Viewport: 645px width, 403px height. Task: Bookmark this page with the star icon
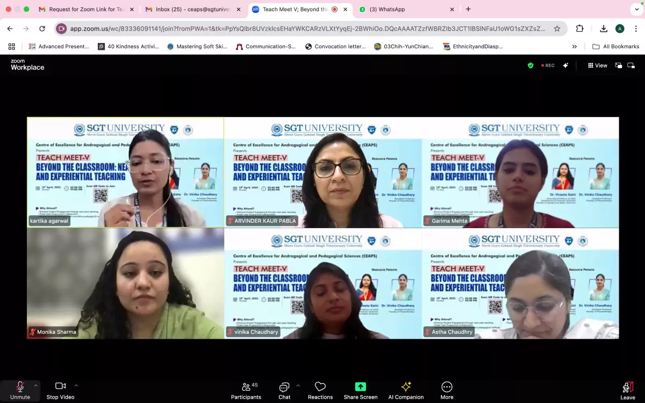[x=557, y=28]
